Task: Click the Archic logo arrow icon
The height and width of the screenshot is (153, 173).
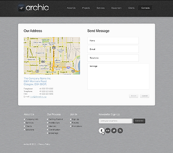Action: [21, 8]
